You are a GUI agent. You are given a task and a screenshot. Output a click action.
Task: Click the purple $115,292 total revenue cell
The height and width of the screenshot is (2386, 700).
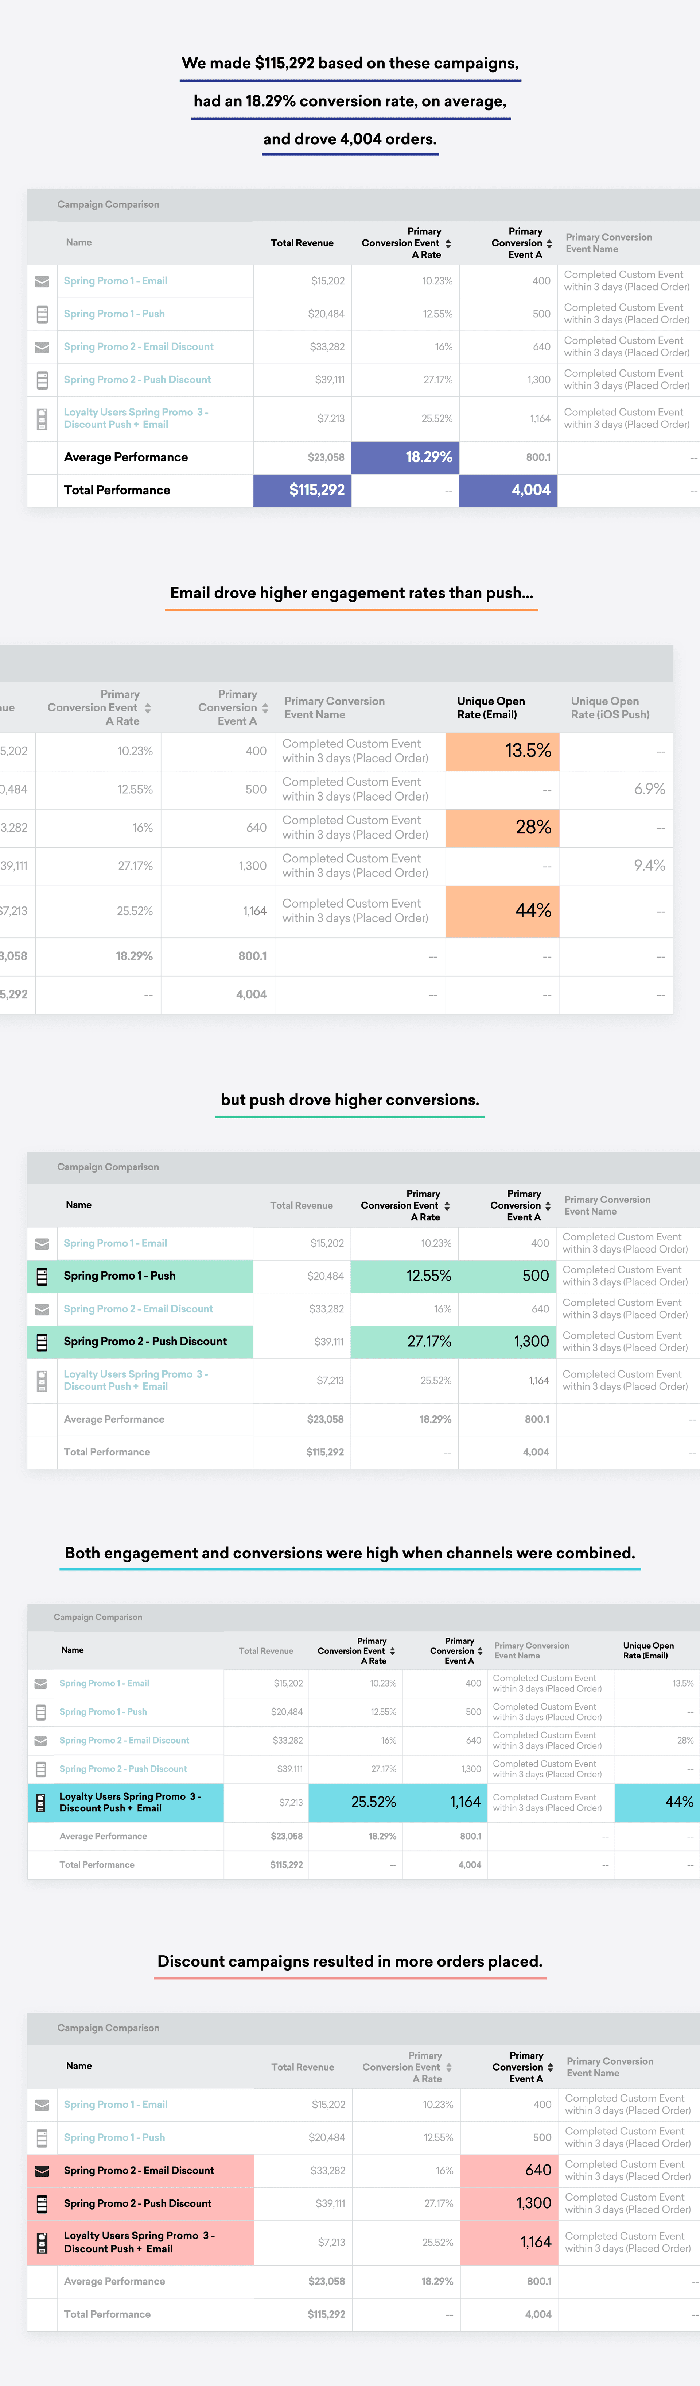pos(302,490)
